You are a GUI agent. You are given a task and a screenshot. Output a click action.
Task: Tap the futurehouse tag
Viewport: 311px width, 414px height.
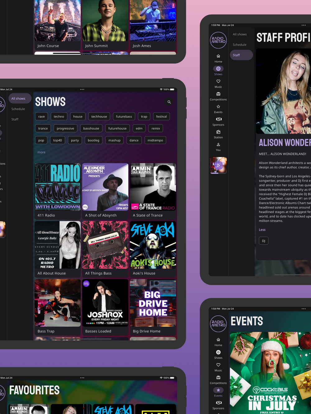tap(118, 128)
